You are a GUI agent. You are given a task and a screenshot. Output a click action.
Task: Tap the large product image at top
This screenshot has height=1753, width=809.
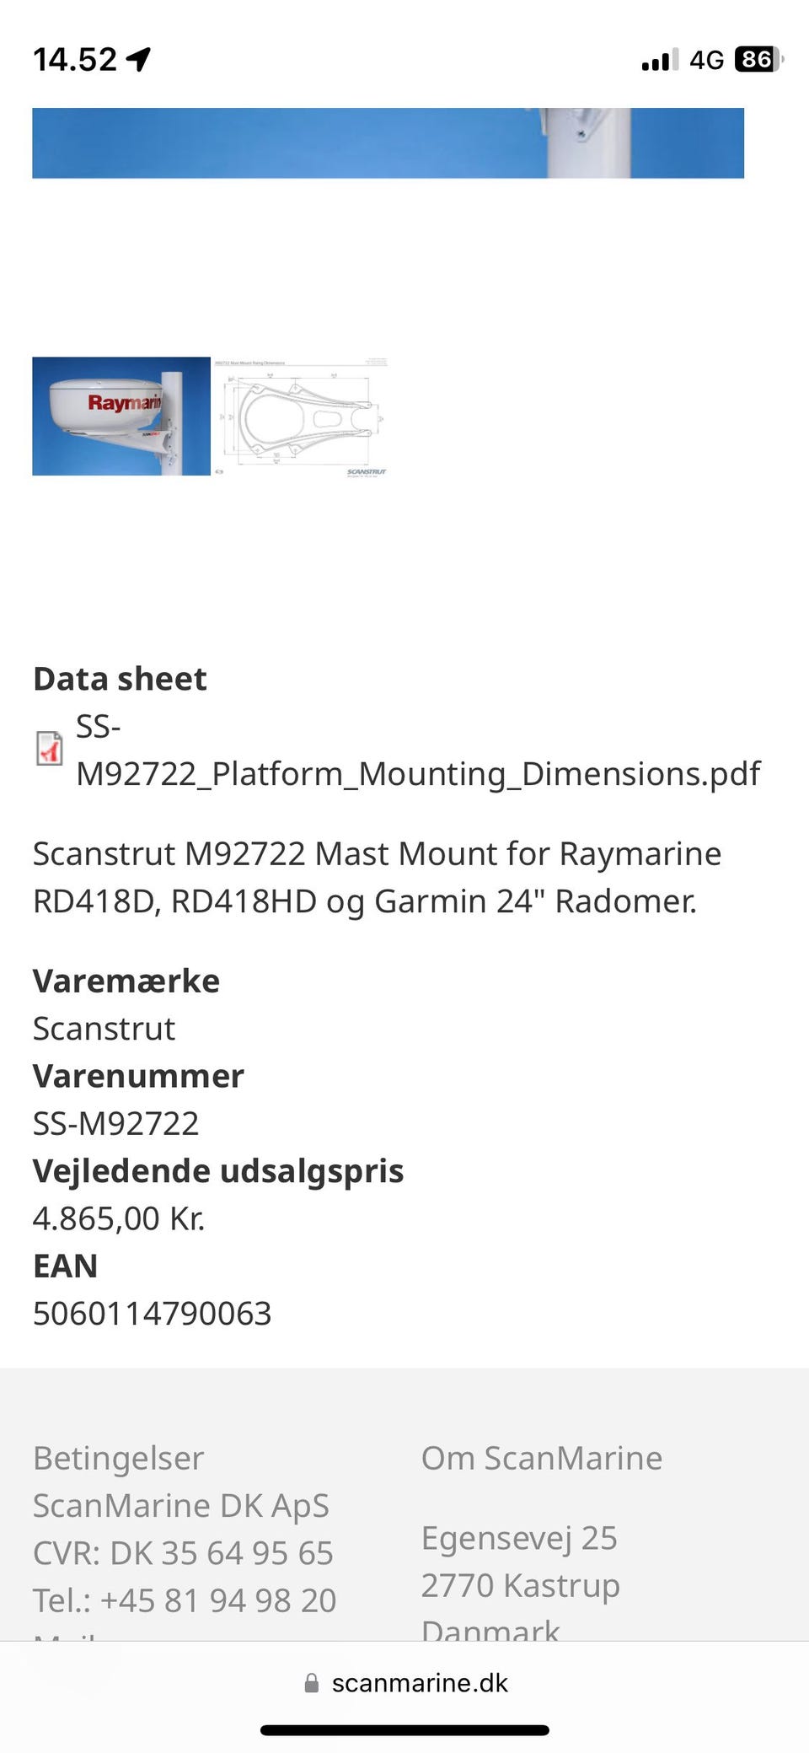388,142
